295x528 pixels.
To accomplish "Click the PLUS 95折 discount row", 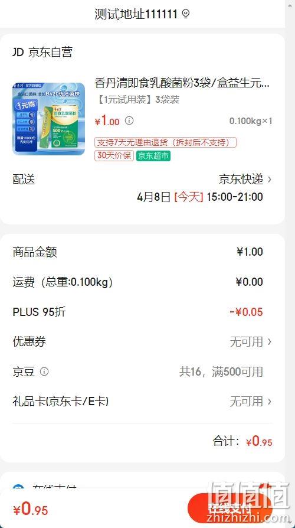I will [x=142, y=312].
